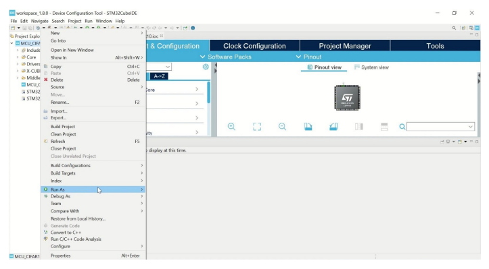Open the Help menu
Viewport: 489px width, 269px height.
coord(120,21)
